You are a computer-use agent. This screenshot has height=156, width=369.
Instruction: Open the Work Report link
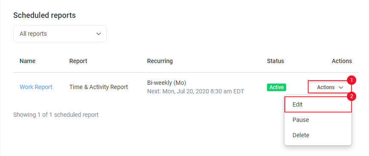36,87
